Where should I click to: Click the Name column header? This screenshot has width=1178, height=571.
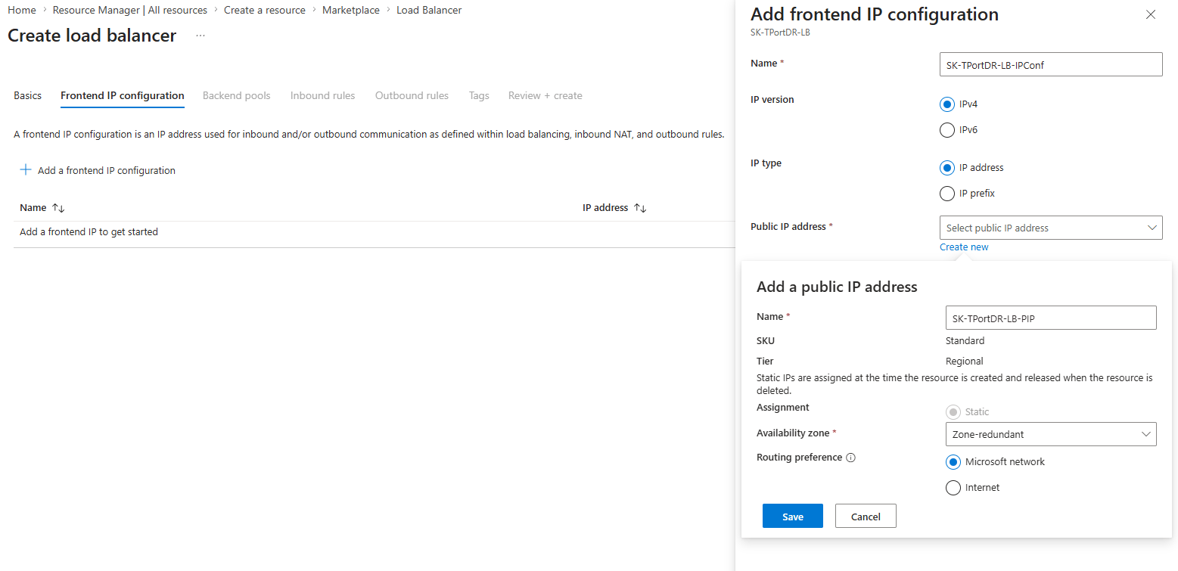(x=33, y=208)
